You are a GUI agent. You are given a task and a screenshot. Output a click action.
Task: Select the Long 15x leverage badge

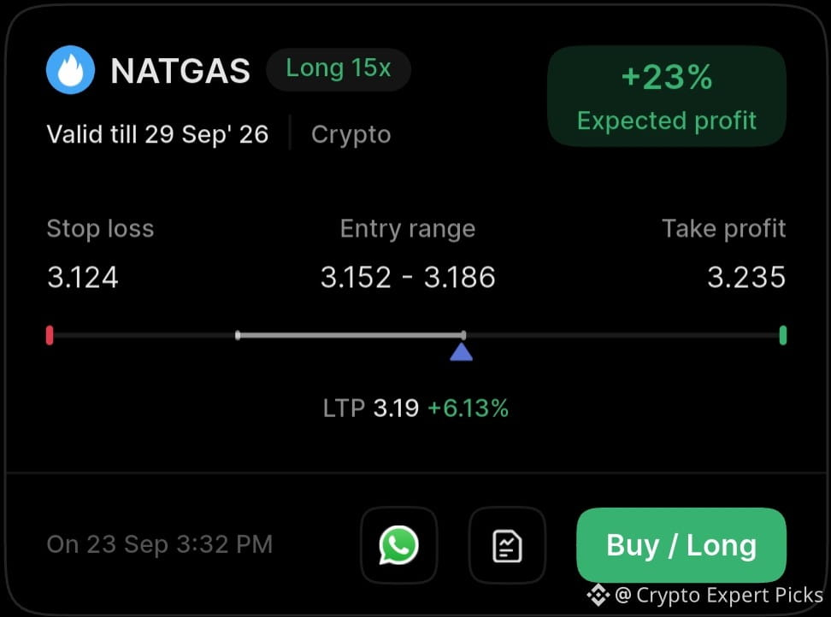click(339, 69)
